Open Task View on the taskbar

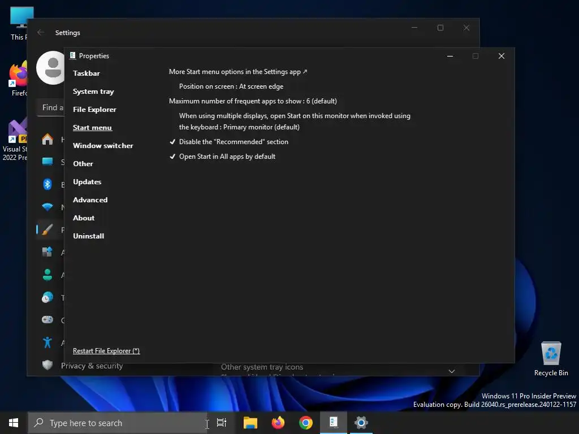[222, 423]
